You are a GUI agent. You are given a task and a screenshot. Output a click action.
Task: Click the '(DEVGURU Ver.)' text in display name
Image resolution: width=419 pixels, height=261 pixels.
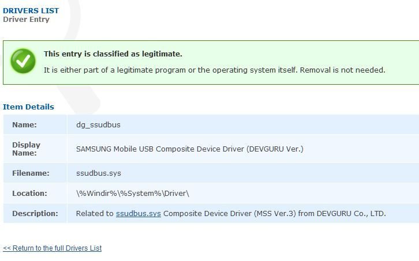click(275, 149)
